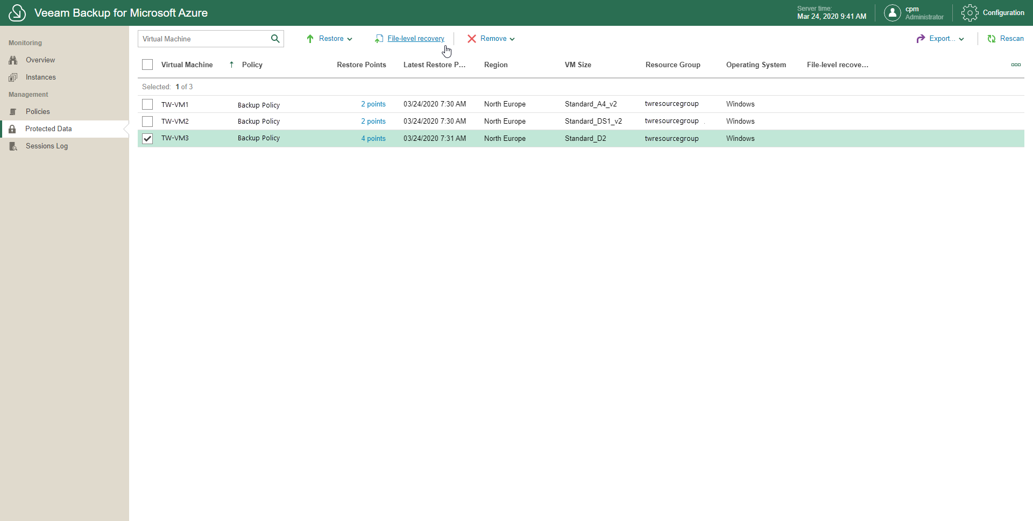Image resolution: width=1033 pixels, height=521 pixels.
Task: Click the search magnifier icon
Action: click(275, 39)
